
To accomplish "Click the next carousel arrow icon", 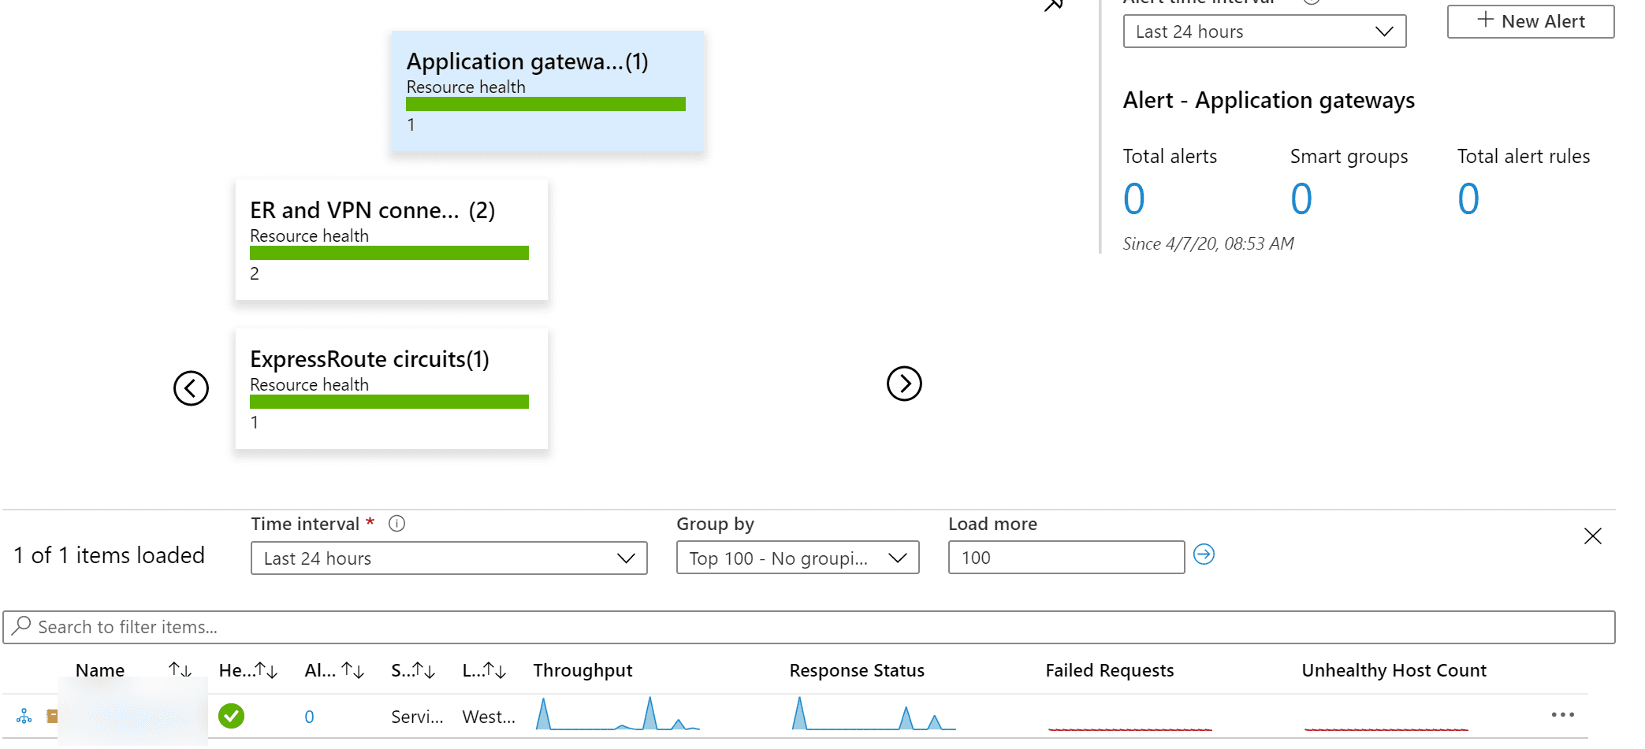I will click(904, 384).
